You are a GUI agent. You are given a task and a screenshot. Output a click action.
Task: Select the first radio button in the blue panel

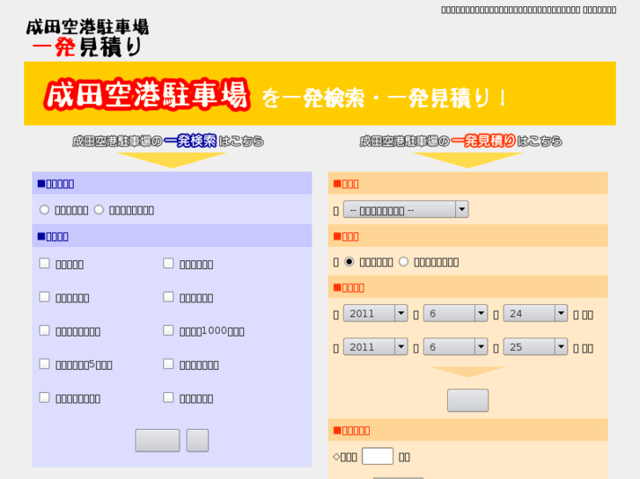[44, 209]
